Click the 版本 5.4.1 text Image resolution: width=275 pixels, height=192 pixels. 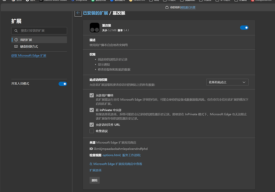pos(123,31)
